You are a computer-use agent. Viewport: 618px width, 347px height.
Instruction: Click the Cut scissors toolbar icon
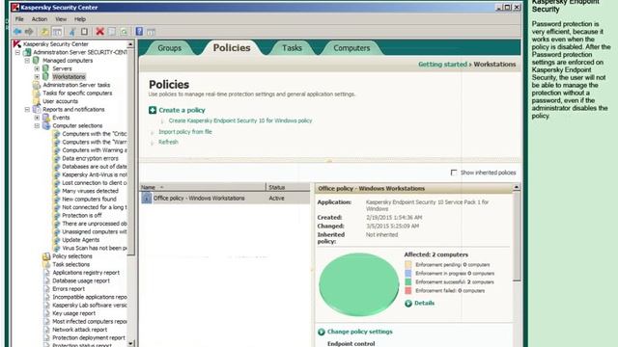pyautogui.click(x=72, y=32)
